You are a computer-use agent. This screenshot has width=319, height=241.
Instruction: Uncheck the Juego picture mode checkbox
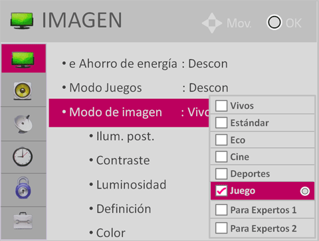click(x=221, y=191)
